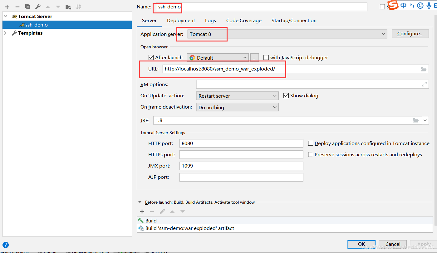Image resolution: width=437 pixels, height=253 pixels.
Task: Click Cancel button
Action: pyautogui.click(x=393, y=244)
